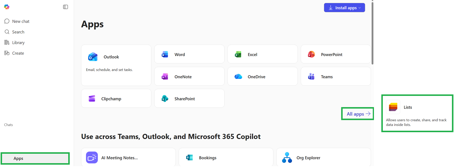Image resolution: width=454 pixels, height=167 pixels.
Task: Open the Clipchamp app tile
Action: (x=116, y=98)
